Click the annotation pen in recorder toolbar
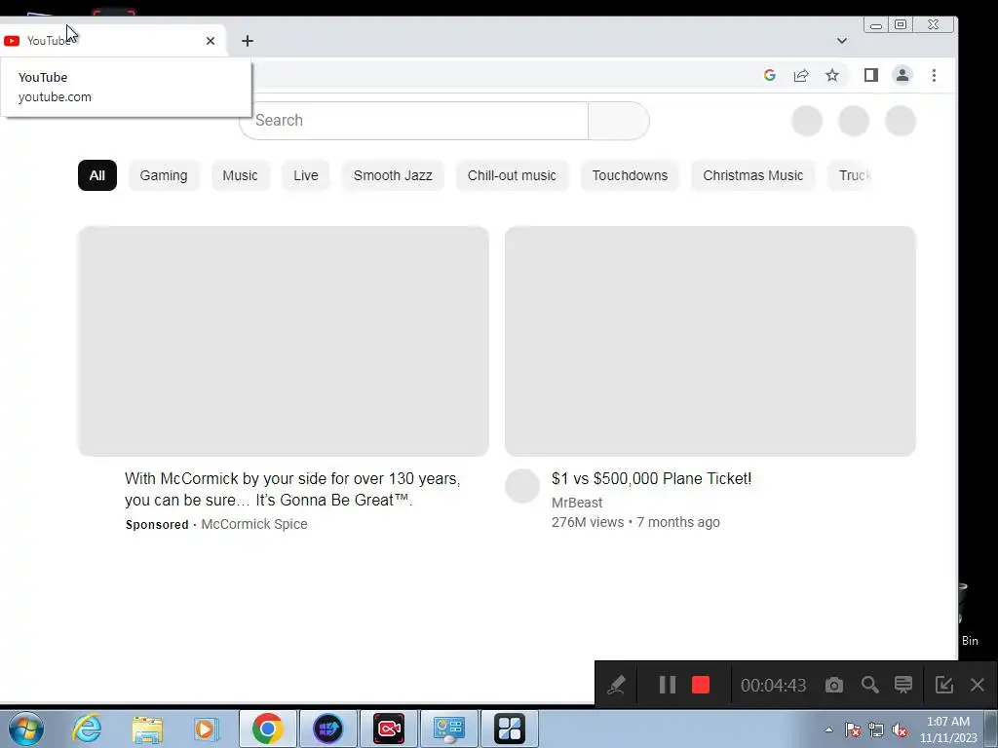The height and width of the screenshot is (748, 998). pos(616,685)
